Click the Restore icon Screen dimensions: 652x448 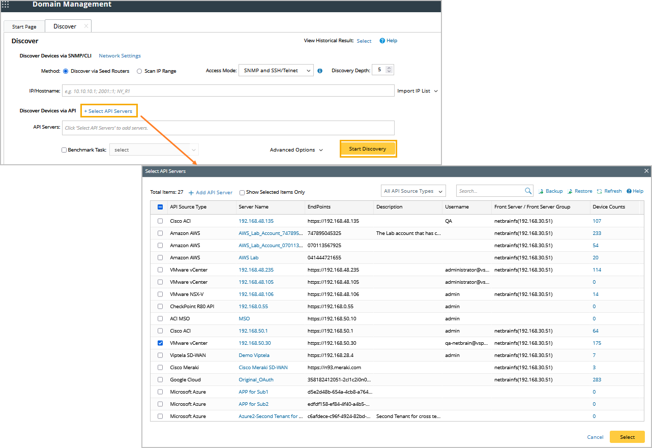click(571, 191)
